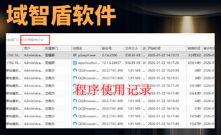Viewport: 221px width, 135px height.
Task: Select start time 2026-01-22 16:20:59
Action: pyautogui.click(x=163, y=70)
